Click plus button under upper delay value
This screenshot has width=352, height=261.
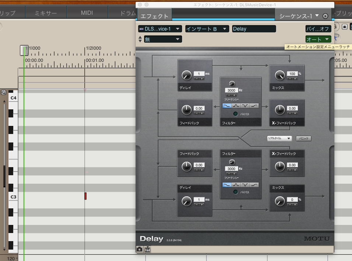(202, 78)
